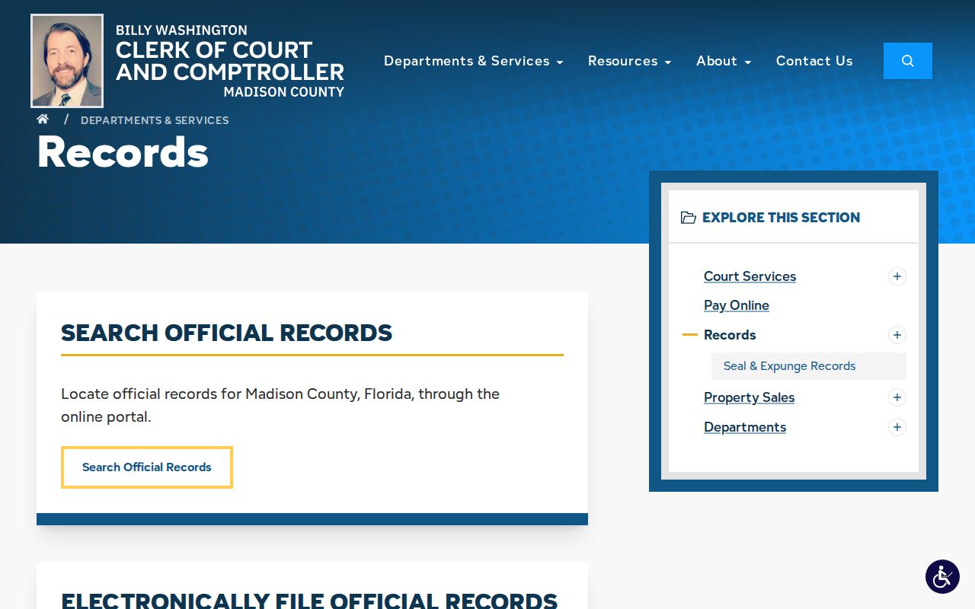Click the Explore This Section heading
This screenshot has width=975, height=609.
[x=781, y=218]
